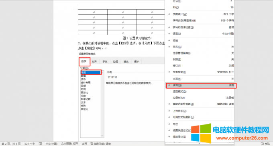Click the proofing book icon in status bar
This screenshot has height=146, width=273.
(40, 144)
